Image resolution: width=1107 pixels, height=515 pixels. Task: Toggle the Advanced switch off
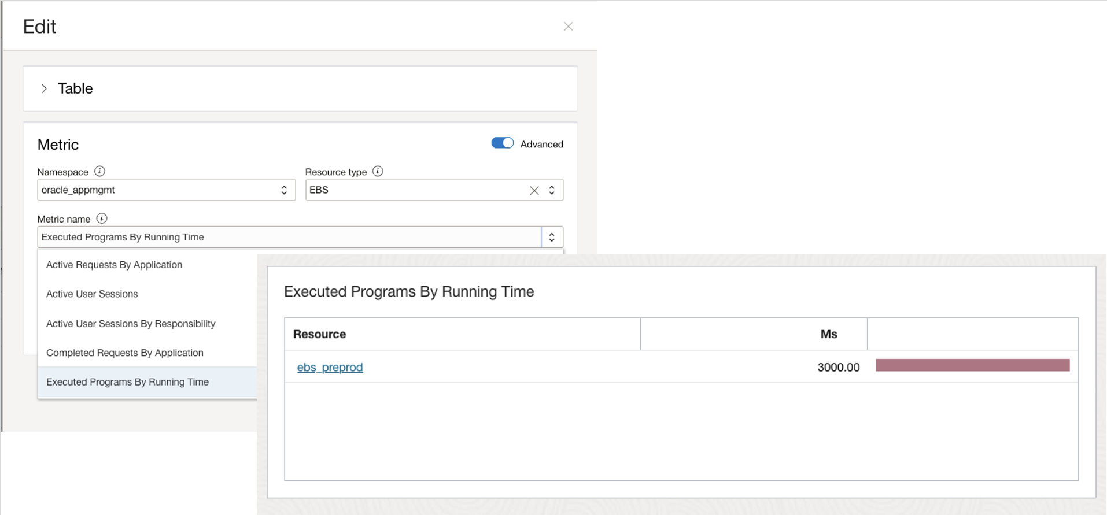(x=502, y=143)
